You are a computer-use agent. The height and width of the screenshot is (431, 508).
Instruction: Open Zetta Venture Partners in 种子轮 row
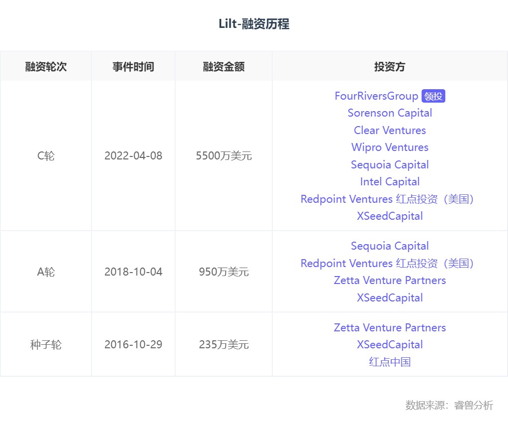coord(390,328)
